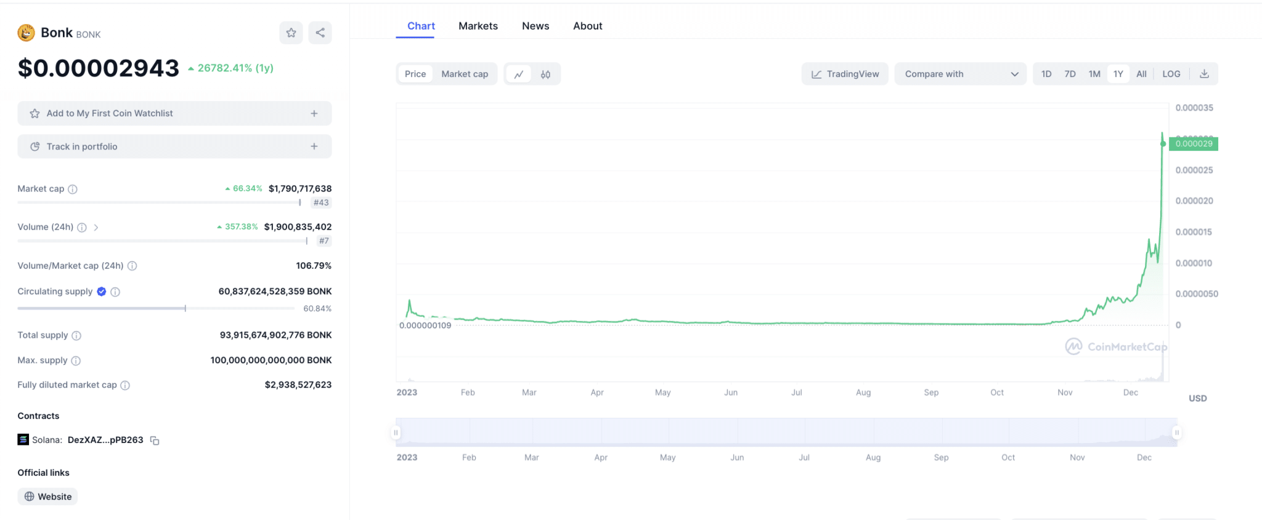
Task: Select 7D time range
Action: (x=1070, y=74)
